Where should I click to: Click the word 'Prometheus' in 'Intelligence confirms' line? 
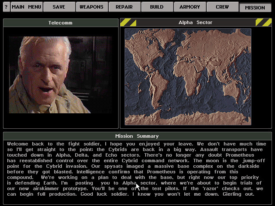point(161,172)
